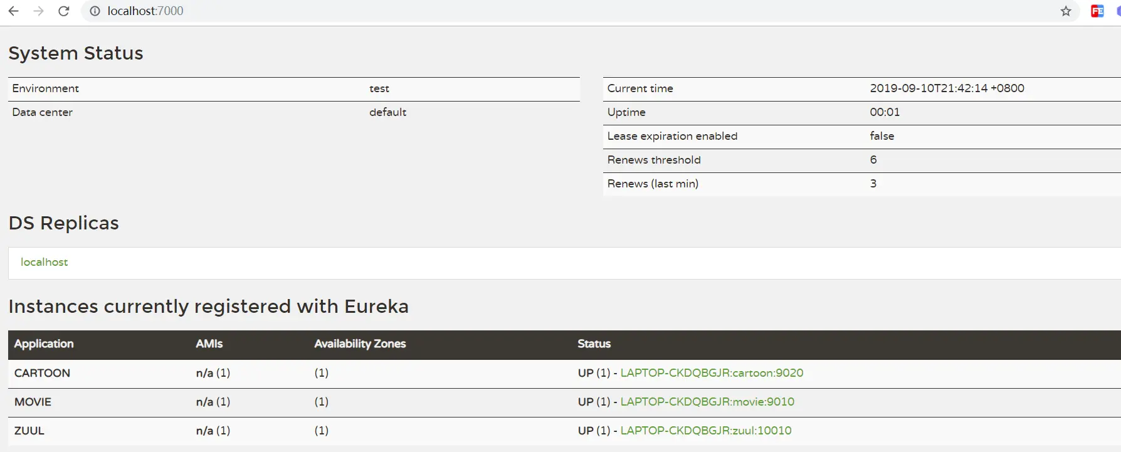
Task: Select the CARTOON application name cell
Action: click(42, 373)
